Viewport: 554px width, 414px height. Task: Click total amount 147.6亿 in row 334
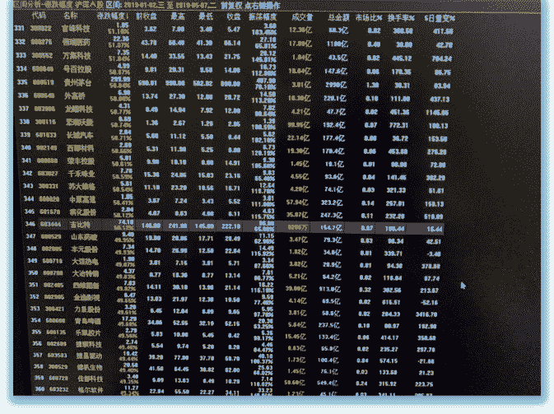coord(336,72)
